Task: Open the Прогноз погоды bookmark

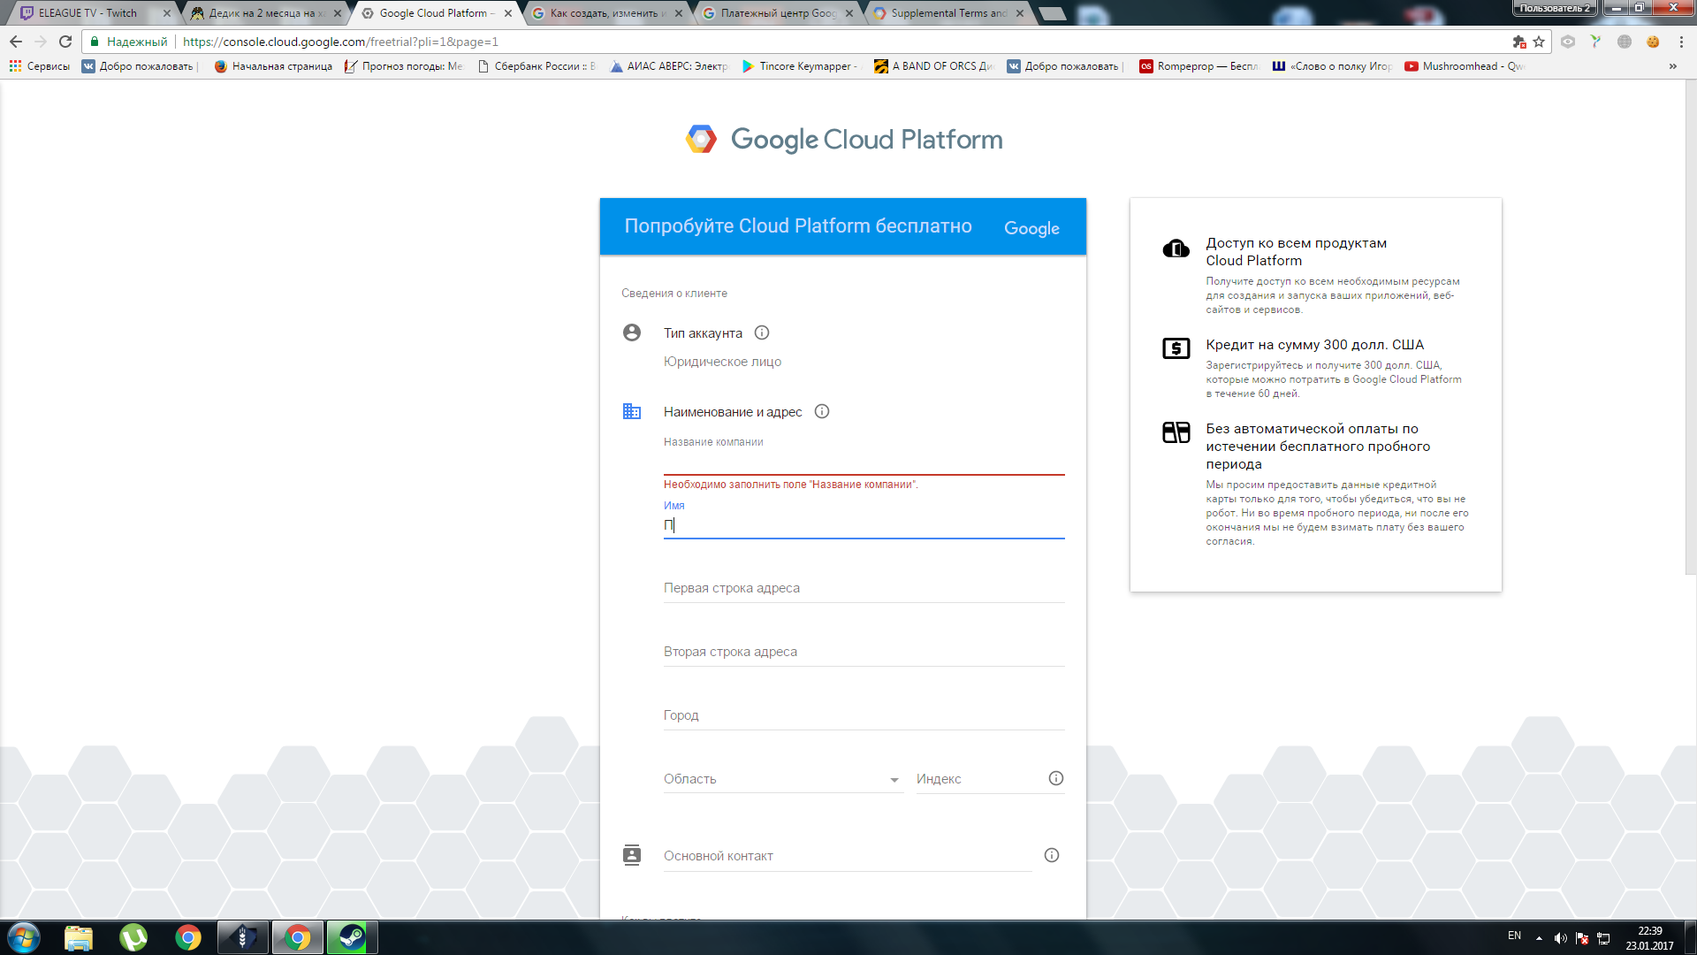Action: (x=404, y=66)
